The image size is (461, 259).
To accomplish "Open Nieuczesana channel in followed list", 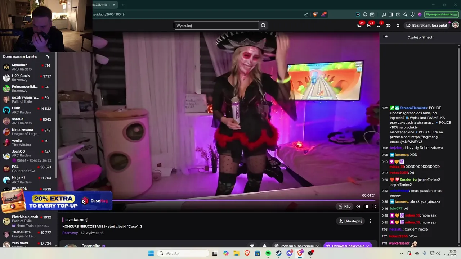I will (27, 132).
